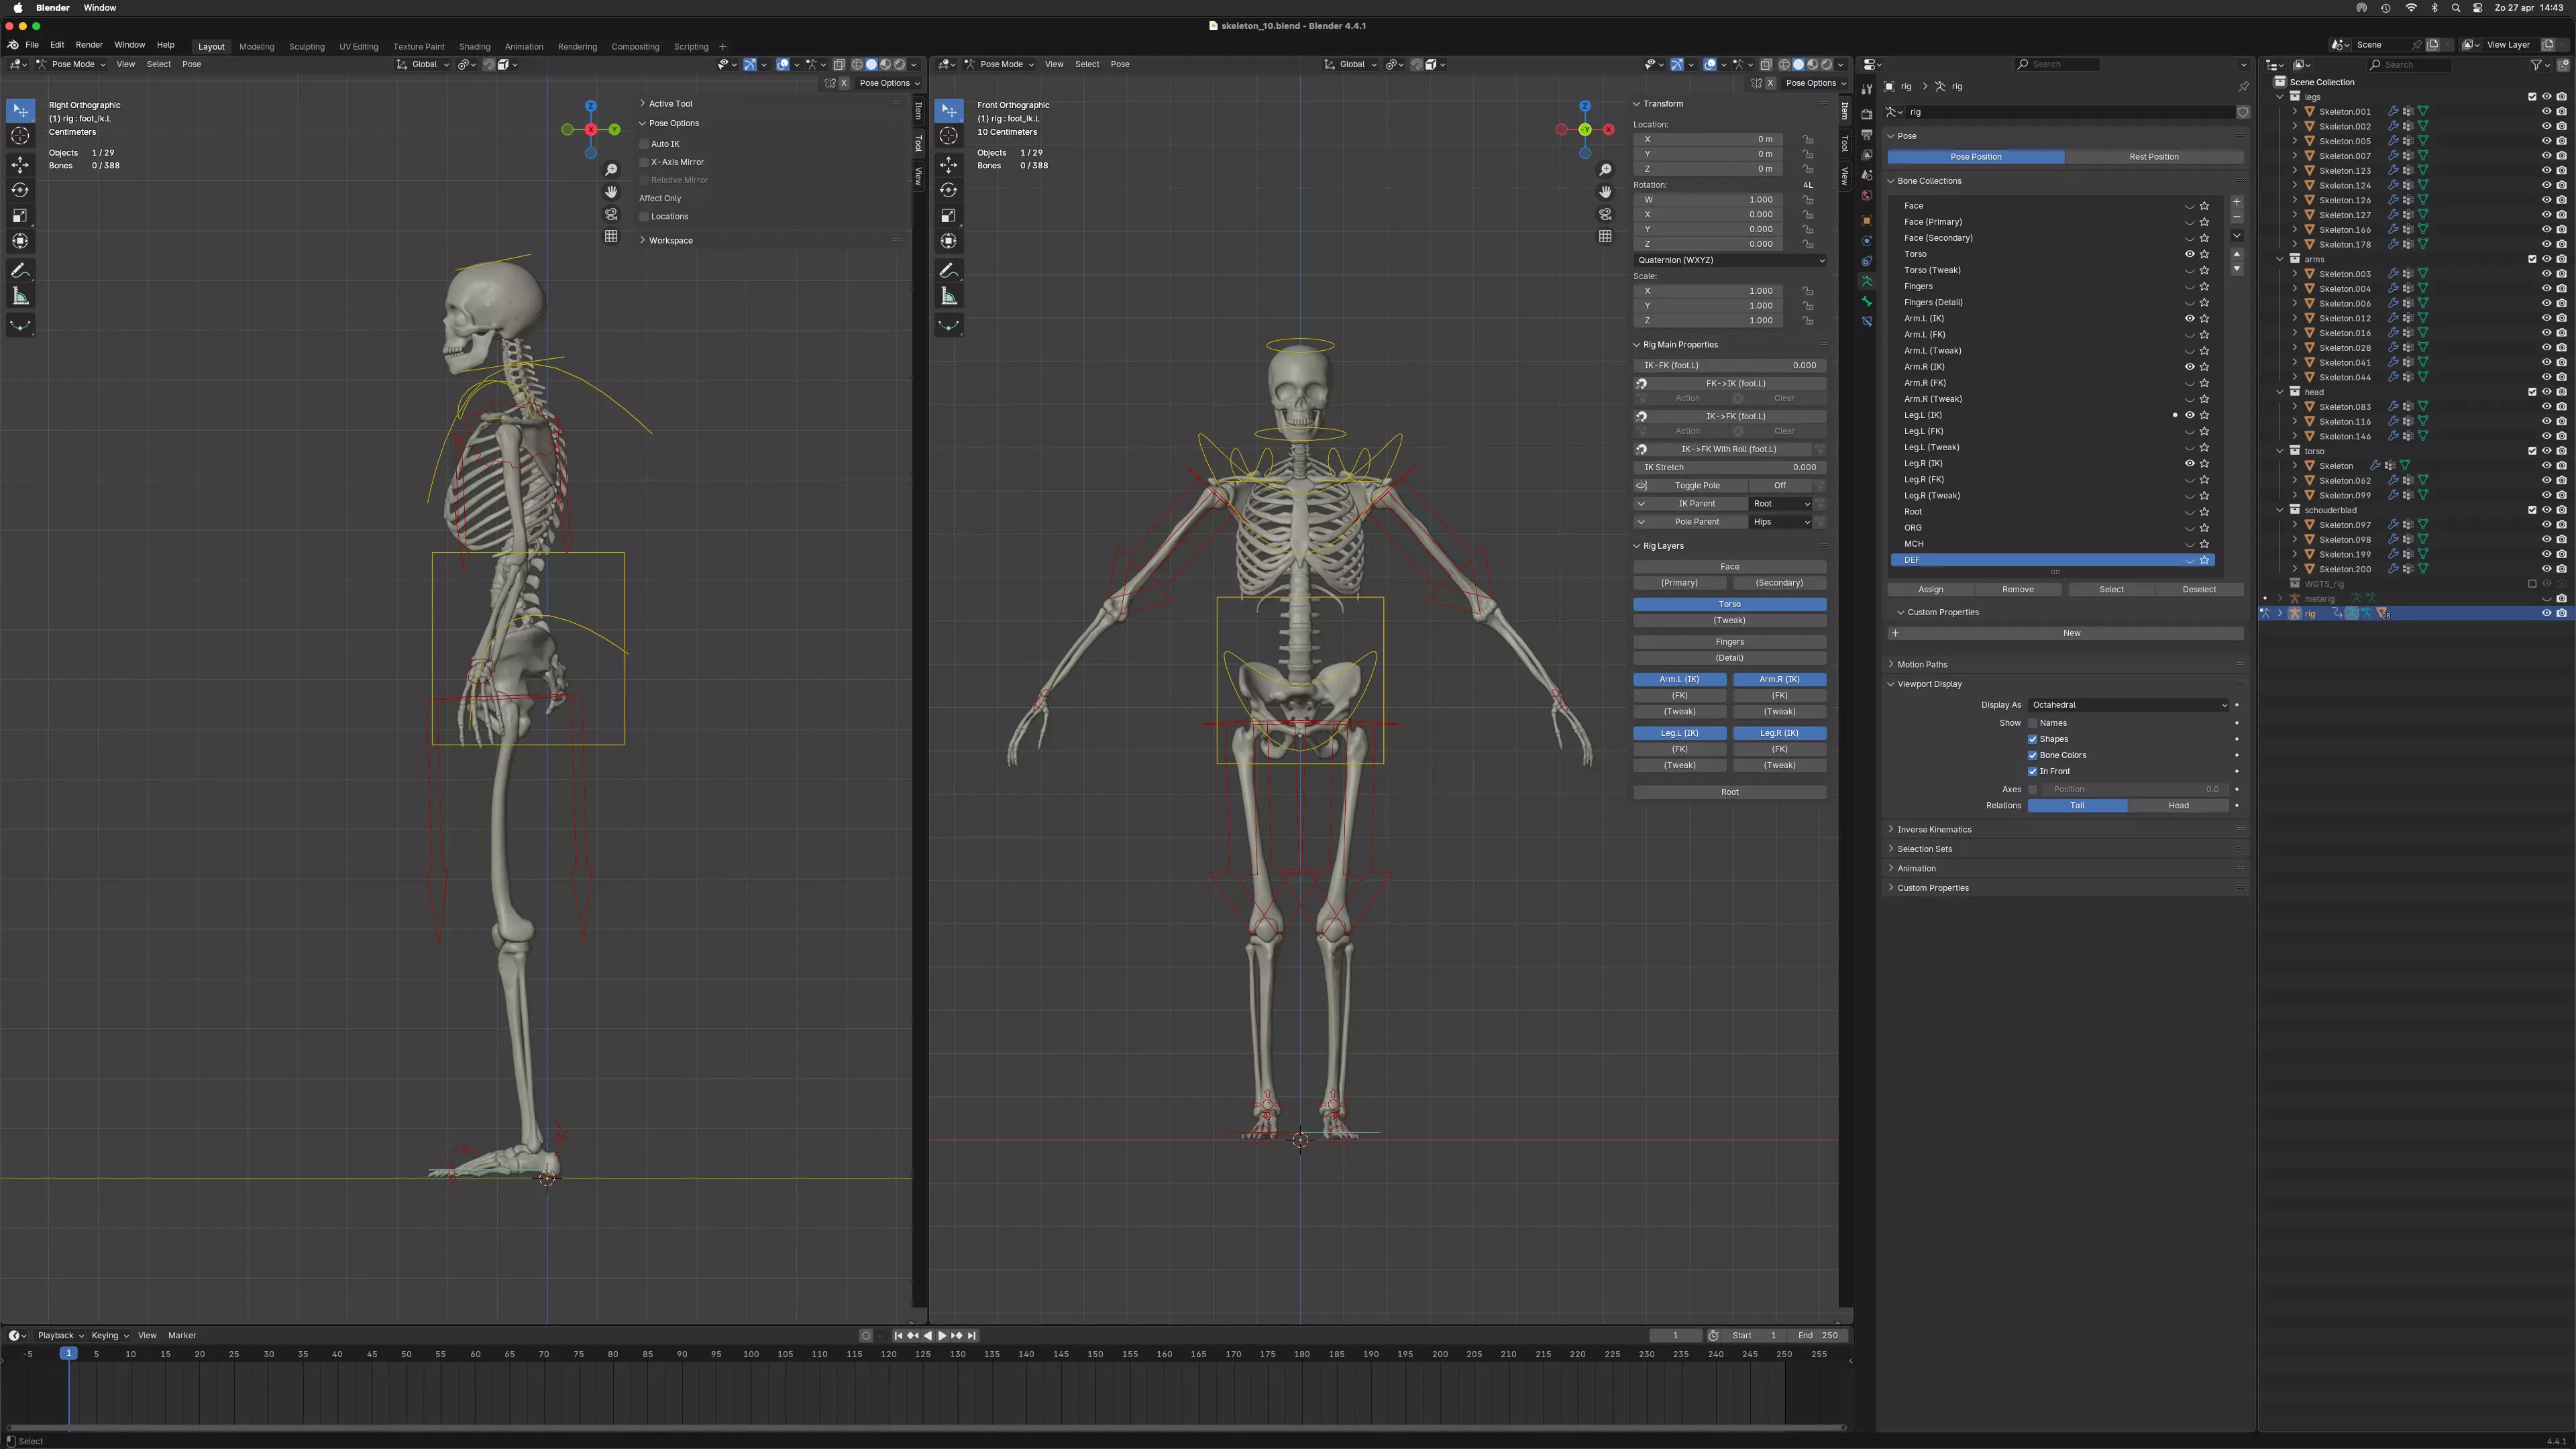
Task: Expand the Workspace panel
Action: point(670,240)
